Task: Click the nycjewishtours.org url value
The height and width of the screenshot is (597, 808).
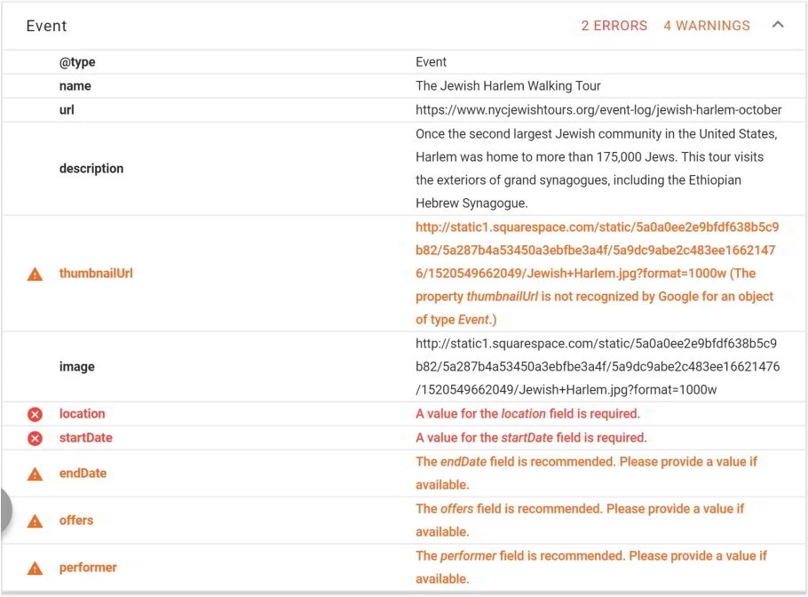Action: [598, 110]
